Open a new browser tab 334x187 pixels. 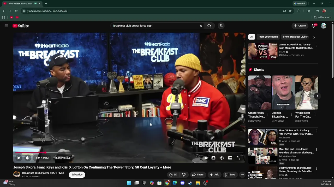tap(46, 4)
